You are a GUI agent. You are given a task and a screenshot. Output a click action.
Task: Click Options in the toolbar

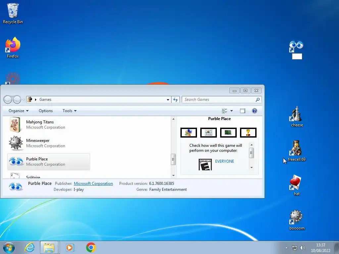[x=46, y=111]
